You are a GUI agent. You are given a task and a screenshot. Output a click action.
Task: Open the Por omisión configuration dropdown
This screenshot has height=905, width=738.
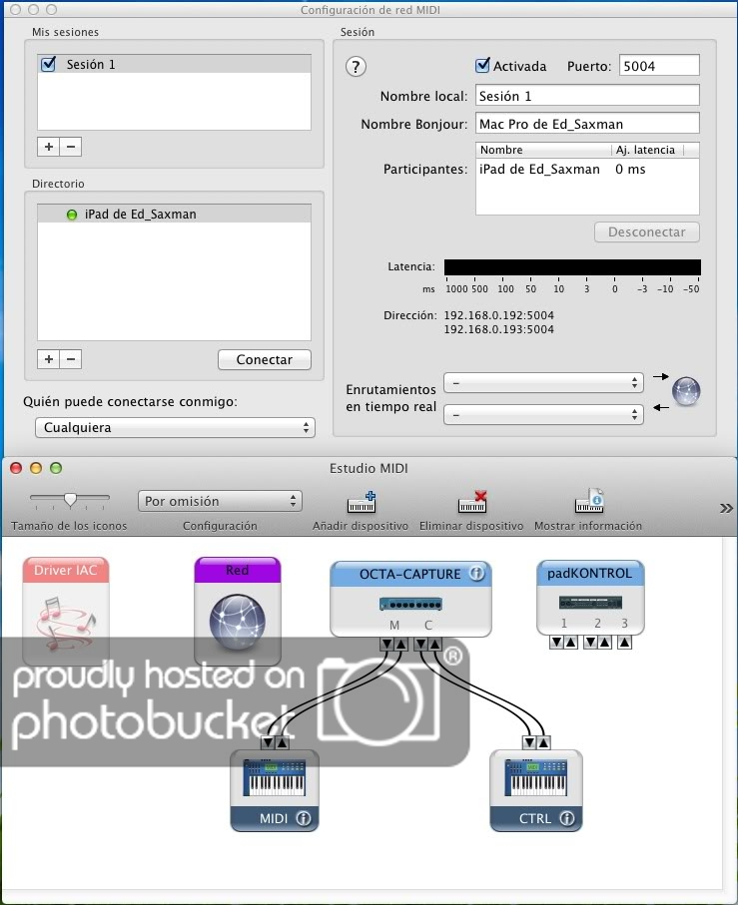(220, 501)
